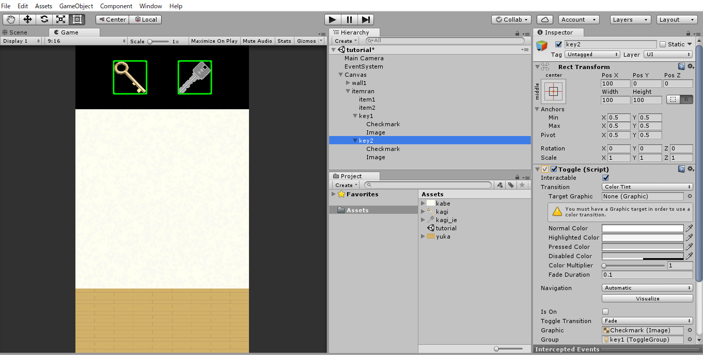Click the anchor presets box
Screen dimensions: 703x355
553,91
